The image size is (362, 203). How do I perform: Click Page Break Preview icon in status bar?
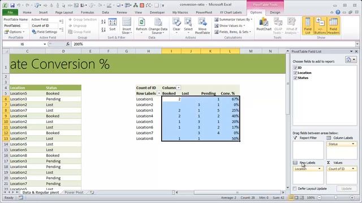click(301, 197)
